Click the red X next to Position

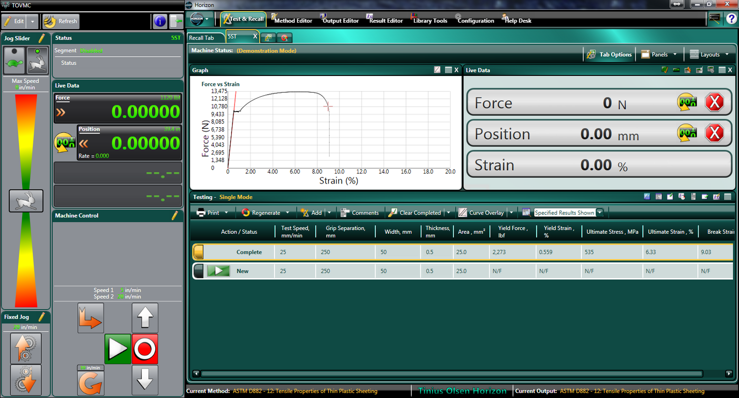(x=714, y=134)
